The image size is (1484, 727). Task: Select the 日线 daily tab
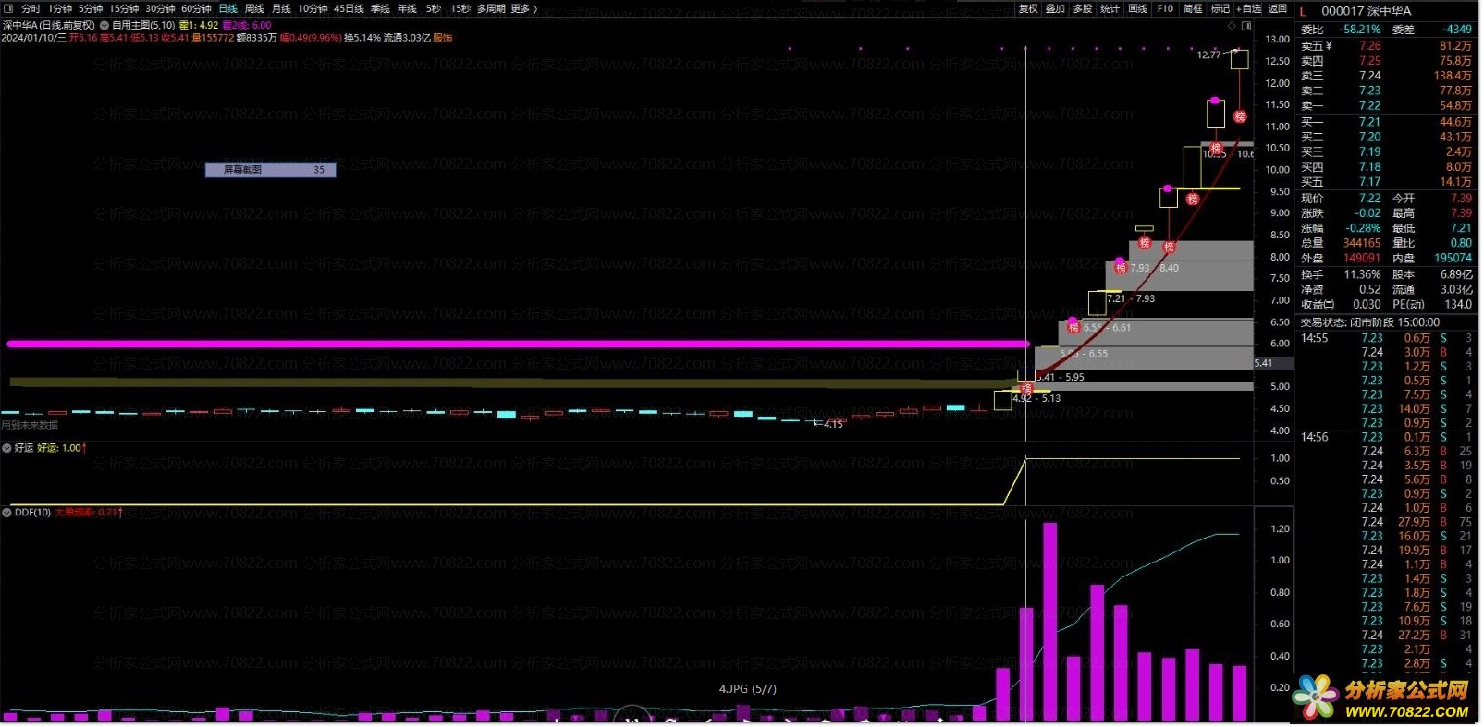click(227, 8)
